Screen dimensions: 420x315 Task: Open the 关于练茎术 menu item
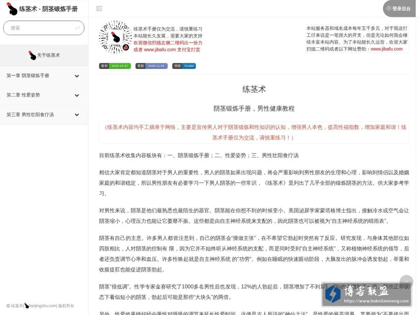[44, 55]
